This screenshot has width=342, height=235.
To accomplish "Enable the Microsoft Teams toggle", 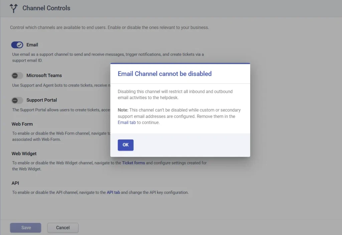I will pos(17,75).
